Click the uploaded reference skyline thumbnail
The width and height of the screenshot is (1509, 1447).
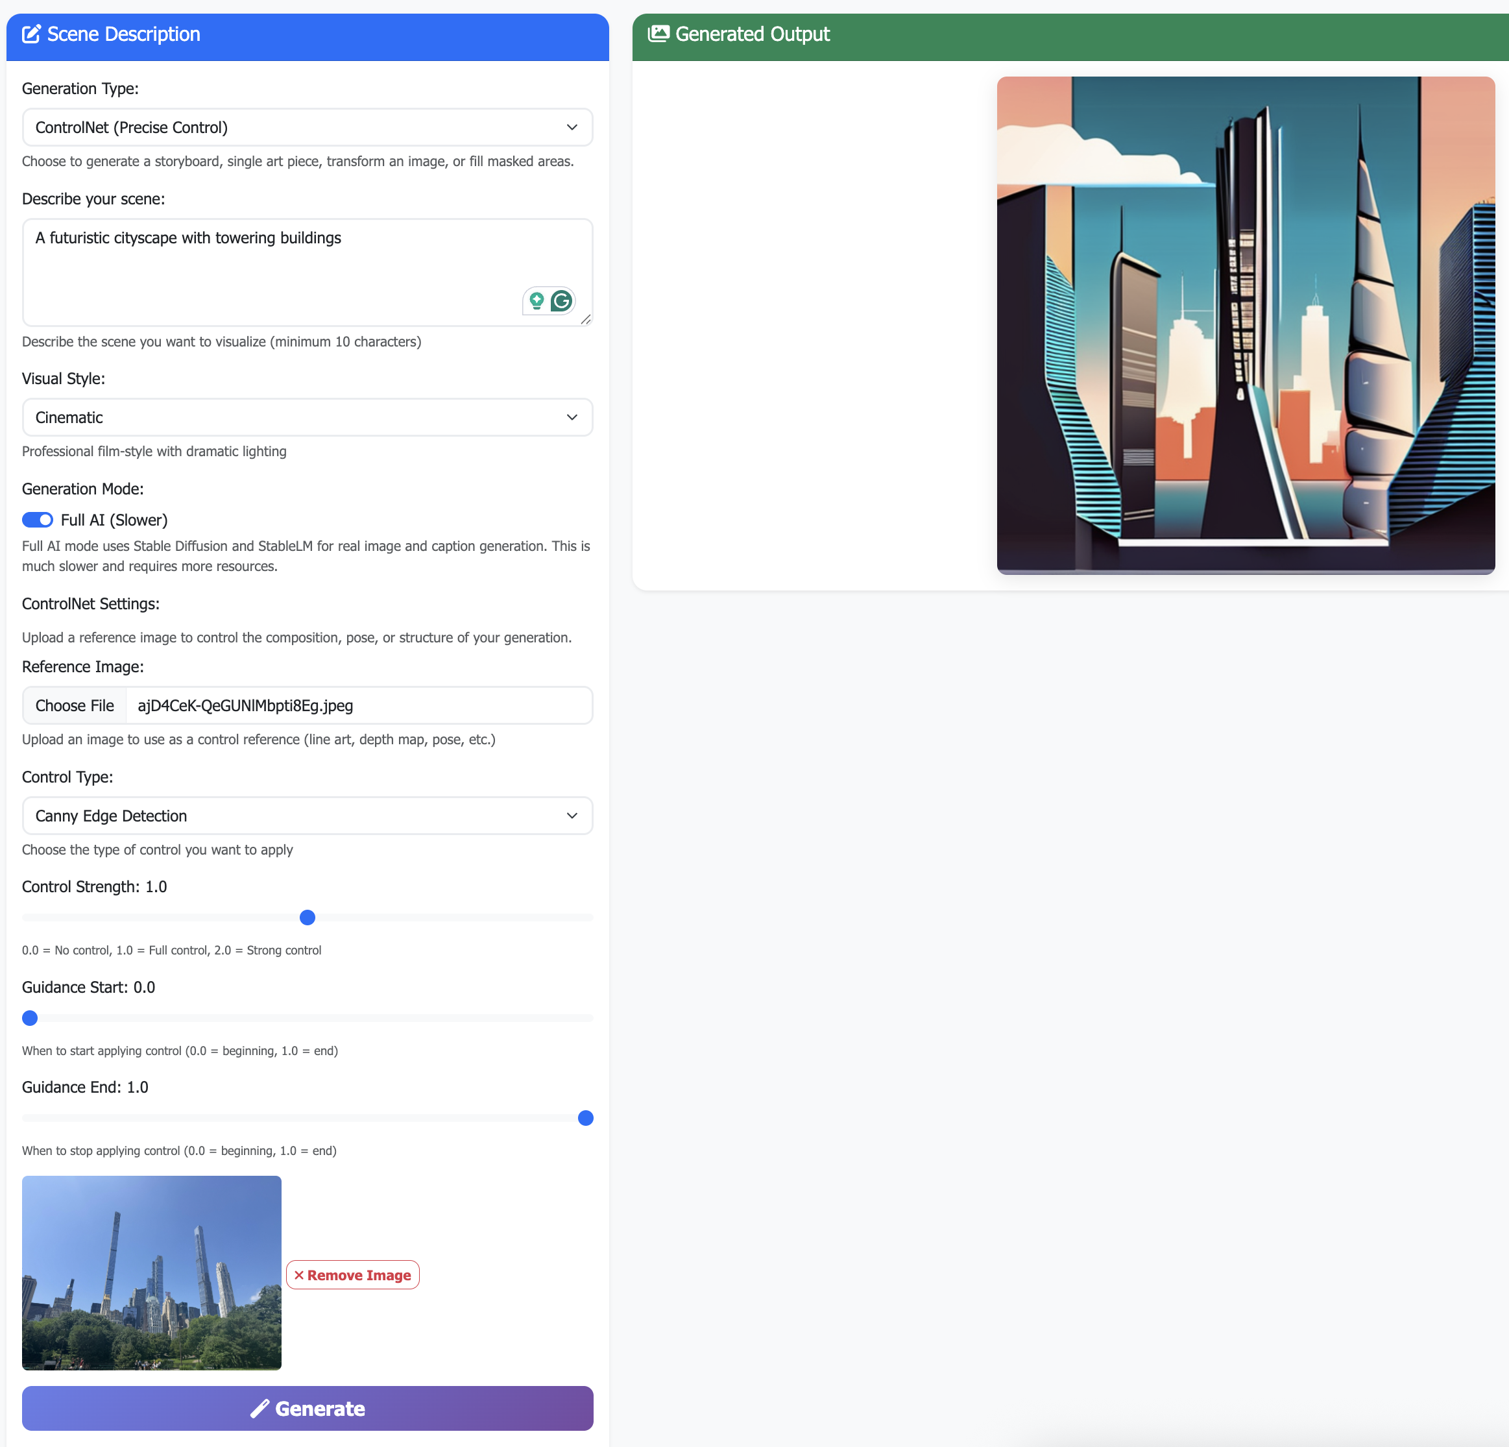[x=152, y=1272]
